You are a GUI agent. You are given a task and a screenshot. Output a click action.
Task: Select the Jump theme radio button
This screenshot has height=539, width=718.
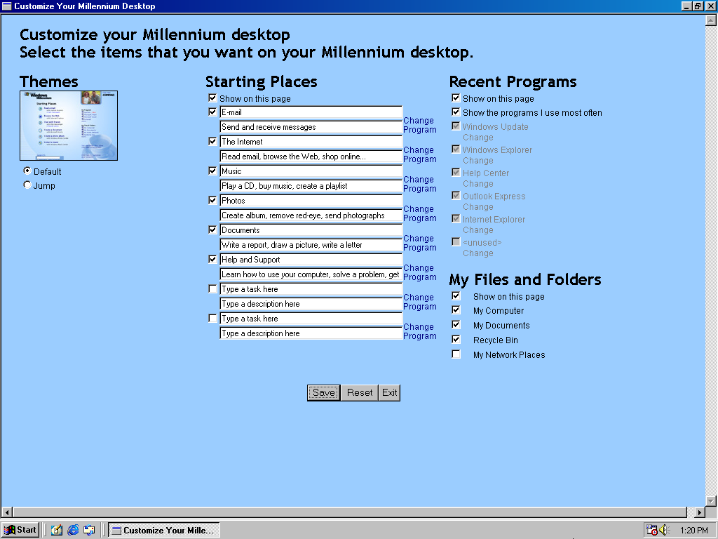pos(27,185)
